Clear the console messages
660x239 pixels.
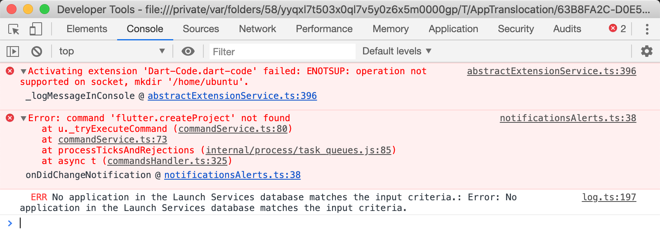pos(37,51)
